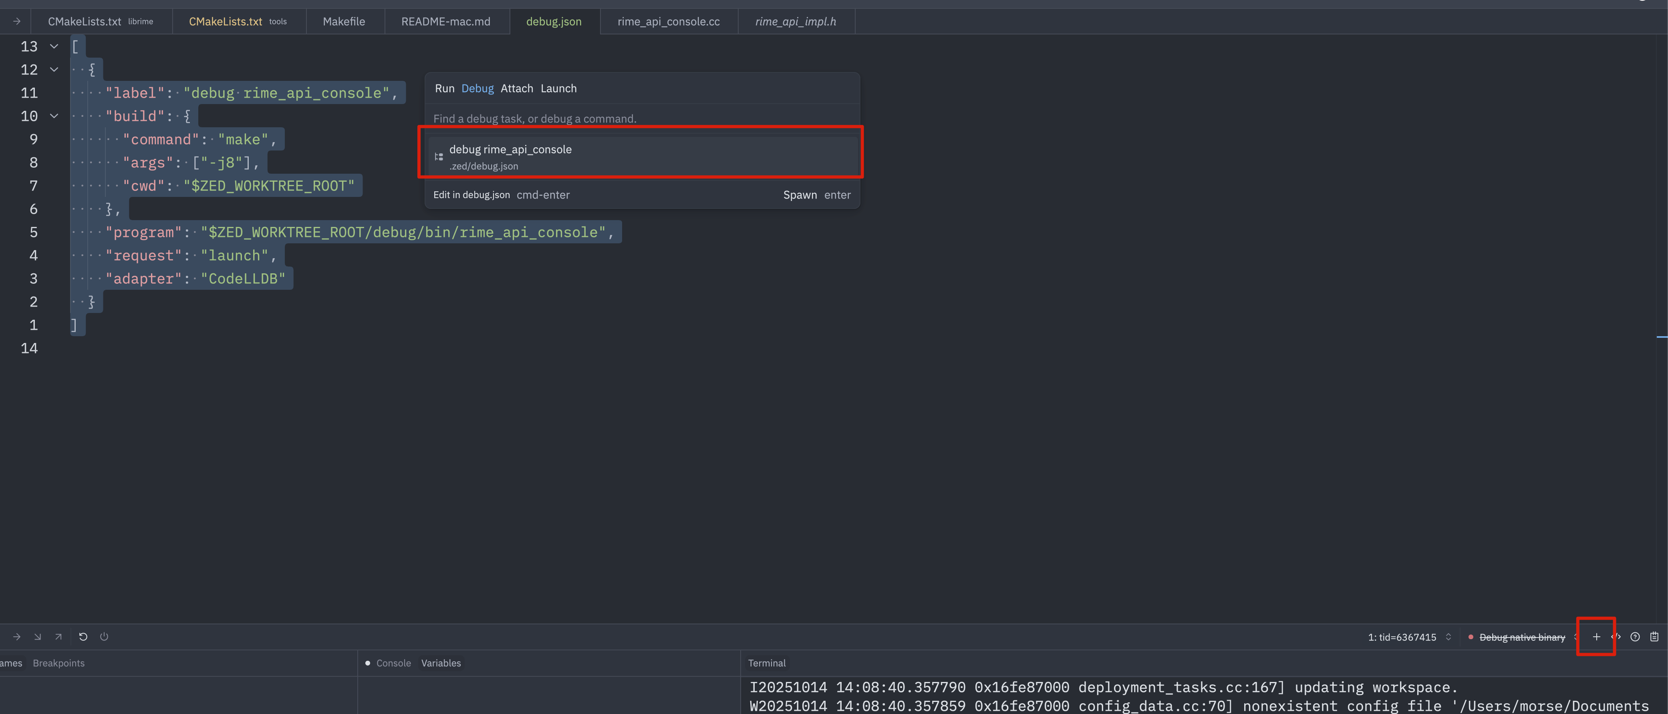Collapse the "build" object fold chevron
This screenshot has width=1668, height=714.
point(54,116)
